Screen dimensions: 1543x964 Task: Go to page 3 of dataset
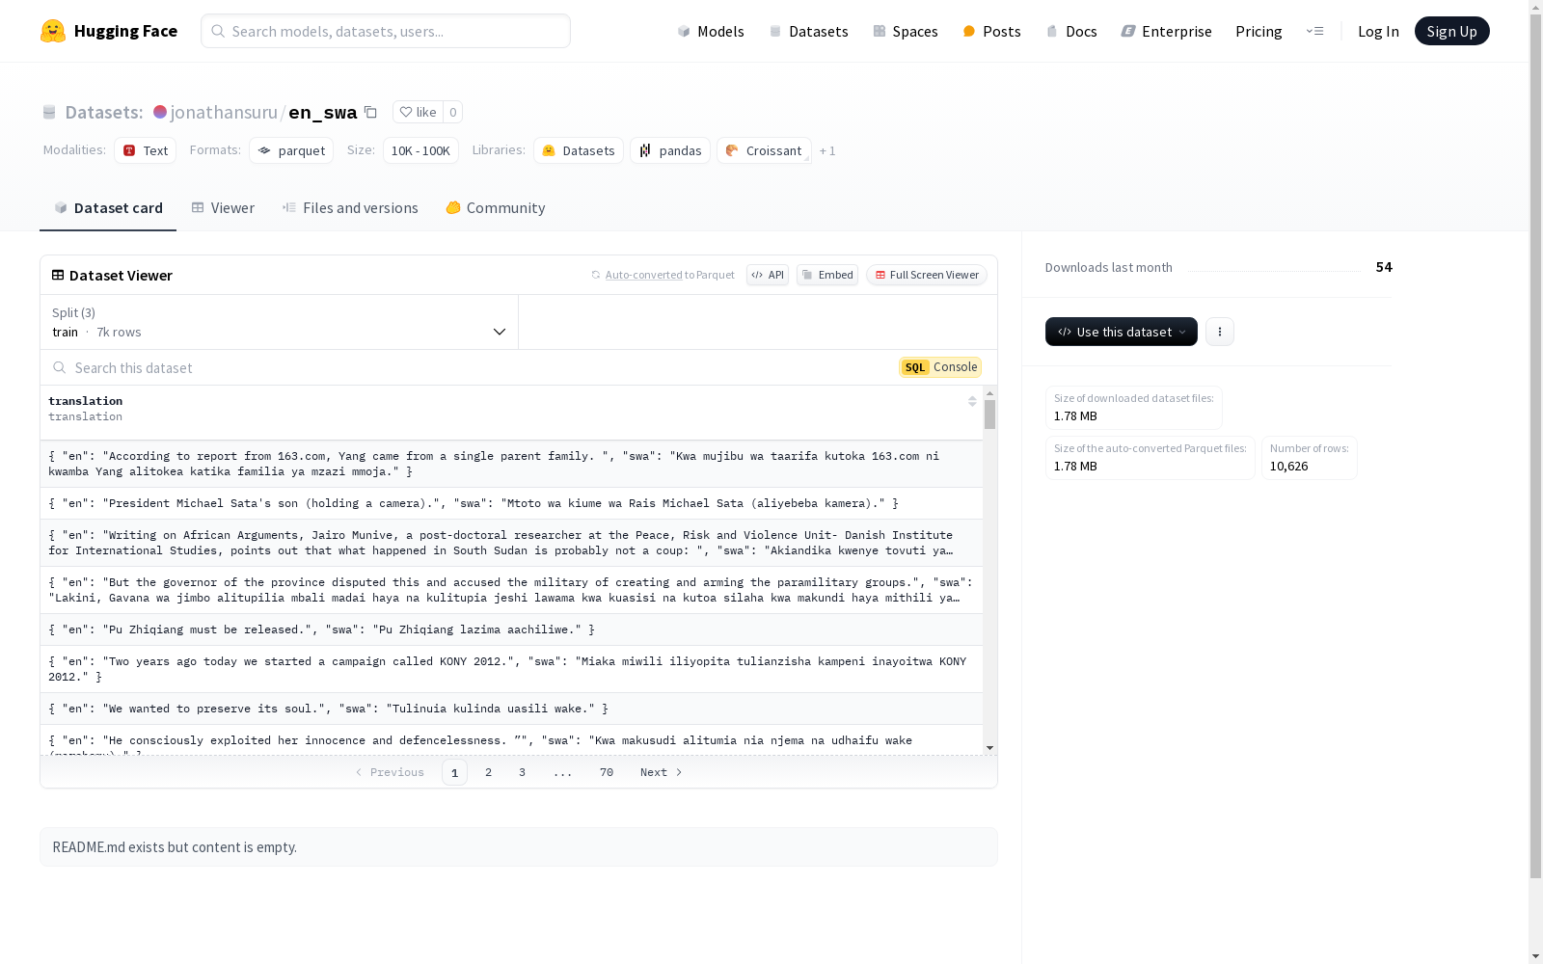[x=523, y=772]
